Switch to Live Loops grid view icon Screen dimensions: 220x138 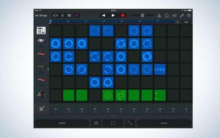pos(69,15)
